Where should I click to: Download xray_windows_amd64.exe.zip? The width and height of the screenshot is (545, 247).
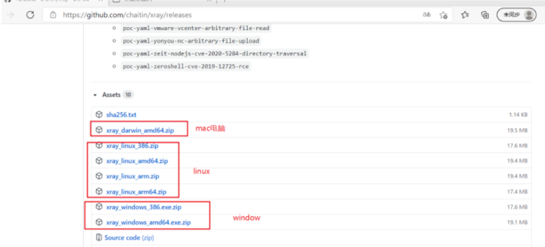(148, 222)
